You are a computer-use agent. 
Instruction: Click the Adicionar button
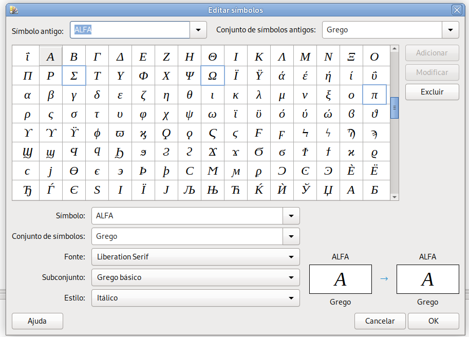click(432, 53)
